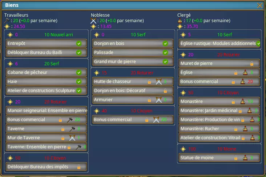Click green checkmark on Entrepôt row
The height and width of the screenshot is (177, 266).
(79, 44)
